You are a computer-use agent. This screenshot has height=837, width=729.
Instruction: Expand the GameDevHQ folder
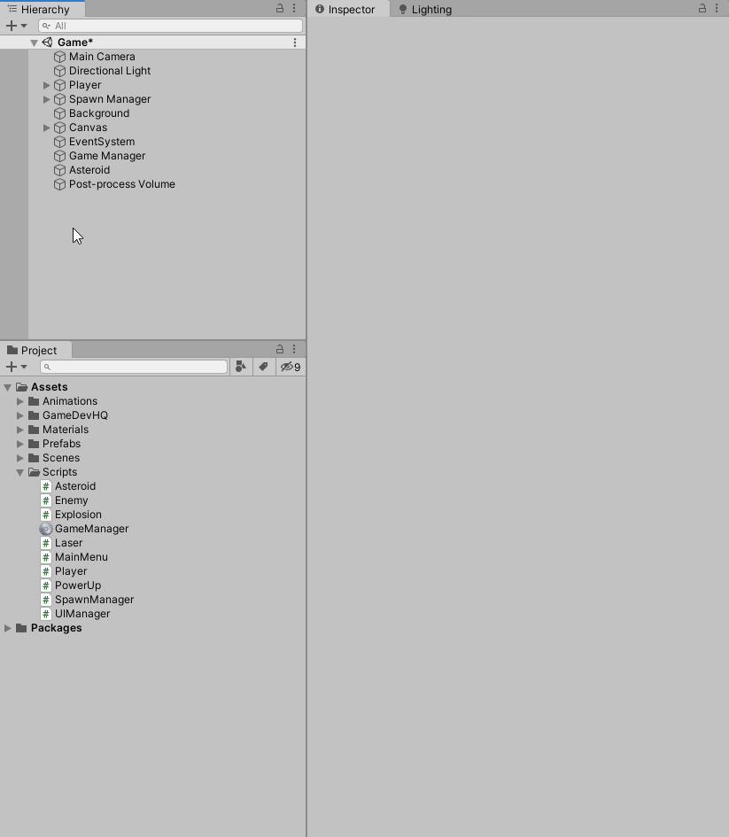click(19, 415)
